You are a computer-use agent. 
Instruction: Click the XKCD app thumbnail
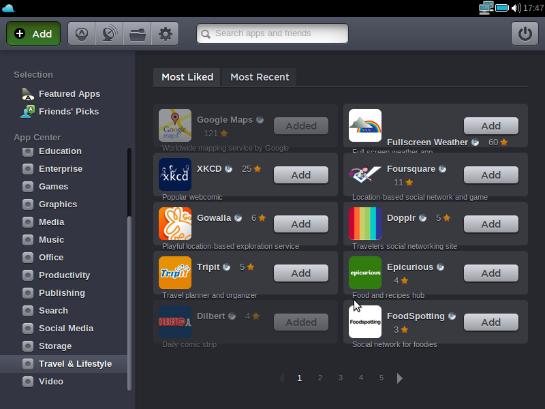(175, 175)
